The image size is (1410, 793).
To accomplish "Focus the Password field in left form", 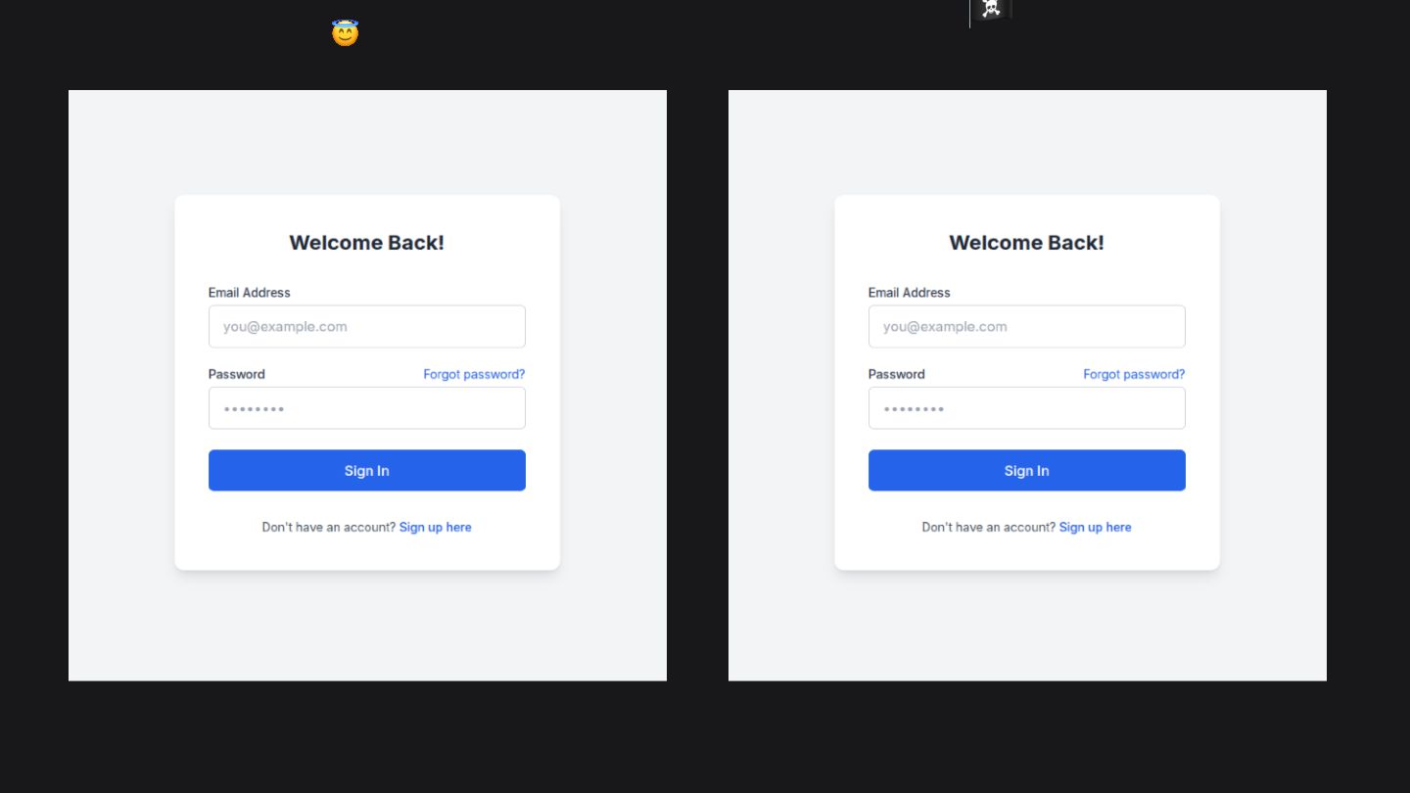I will coord(366,408).
